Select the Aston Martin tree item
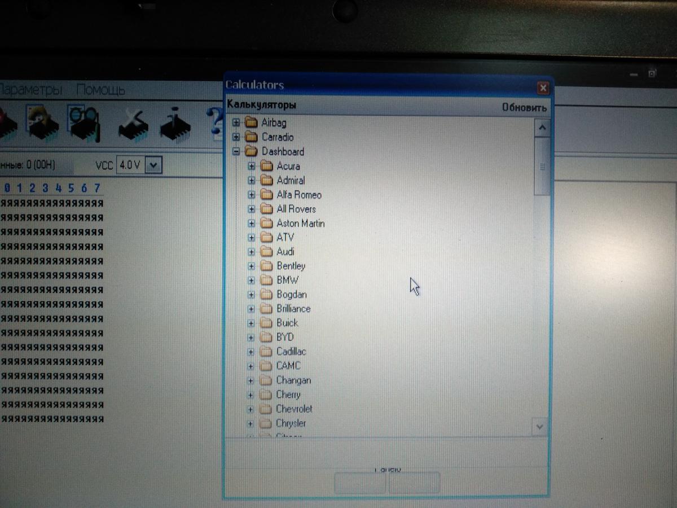 (301, 223)
